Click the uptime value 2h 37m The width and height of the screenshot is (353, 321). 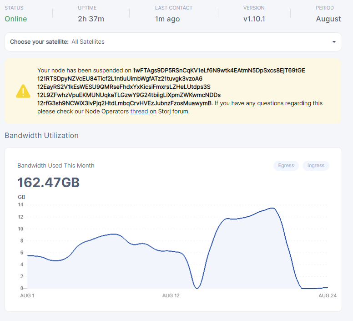click(x=91, y=19)
